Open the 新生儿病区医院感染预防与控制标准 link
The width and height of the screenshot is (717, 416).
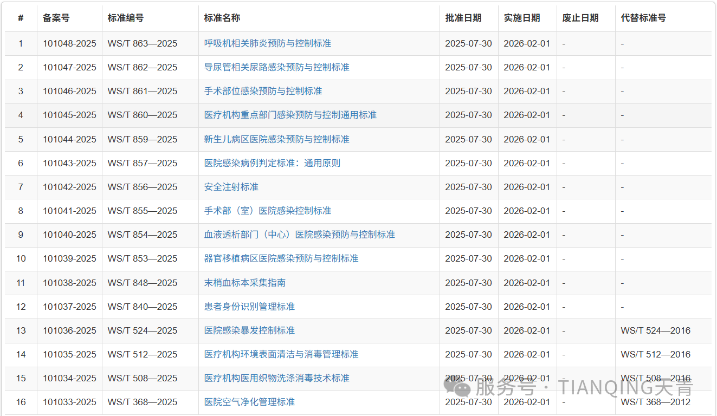[276, 139]
